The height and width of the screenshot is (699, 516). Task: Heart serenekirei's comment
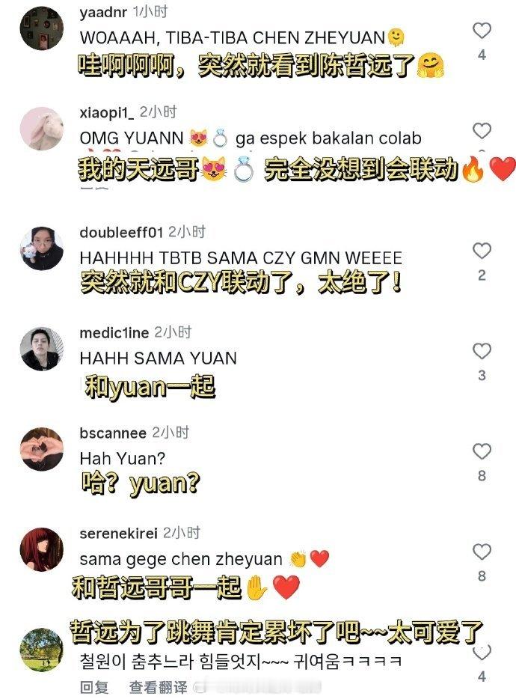(x=482, y=552)
